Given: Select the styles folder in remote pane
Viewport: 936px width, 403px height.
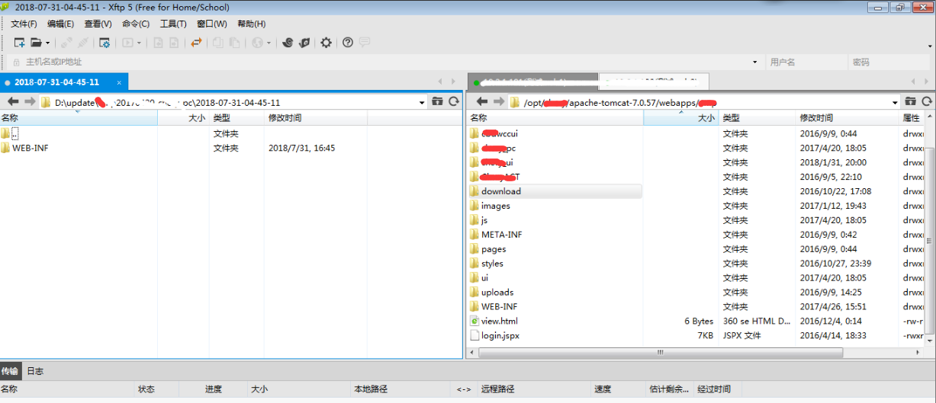Looking at the screenshot, I should [x=492, y=264].
